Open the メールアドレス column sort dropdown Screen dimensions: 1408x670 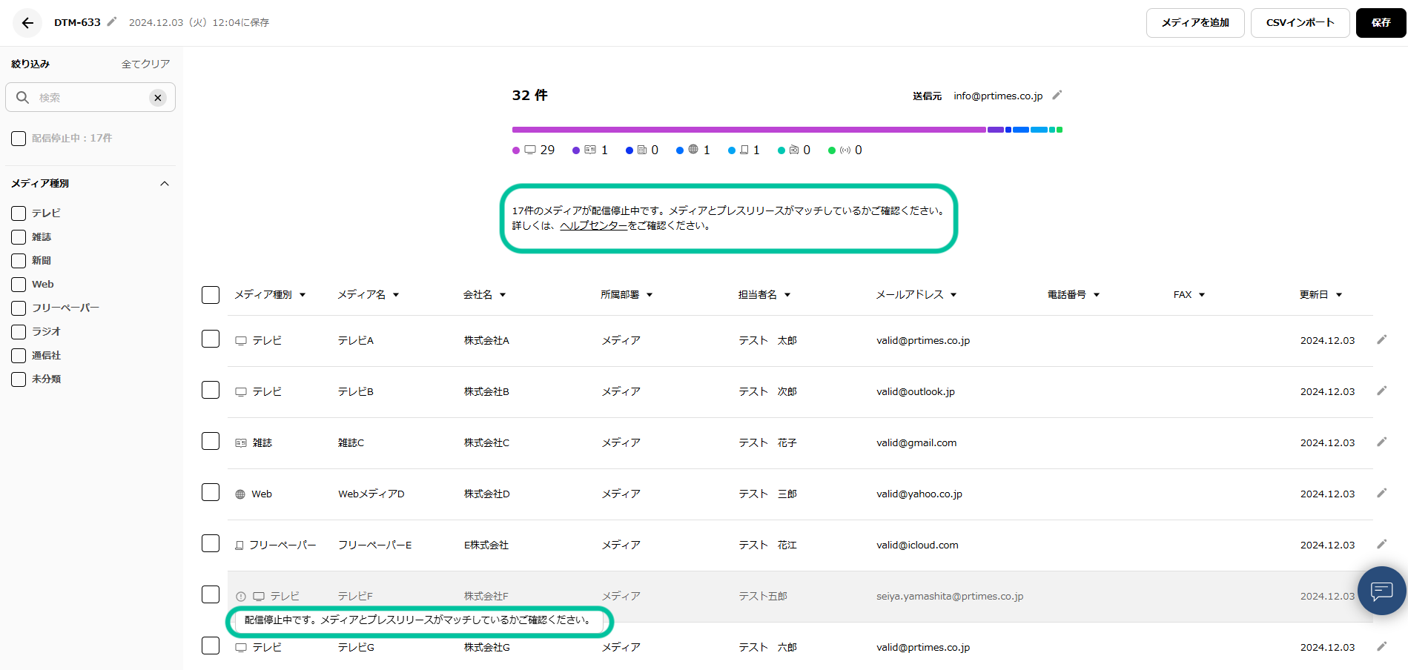click(x=953, y=295)
